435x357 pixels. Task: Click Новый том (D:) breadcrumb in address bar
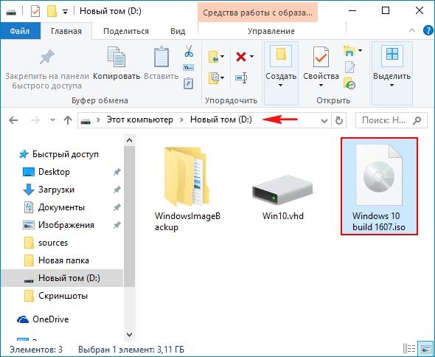click(x=221, y=119)
